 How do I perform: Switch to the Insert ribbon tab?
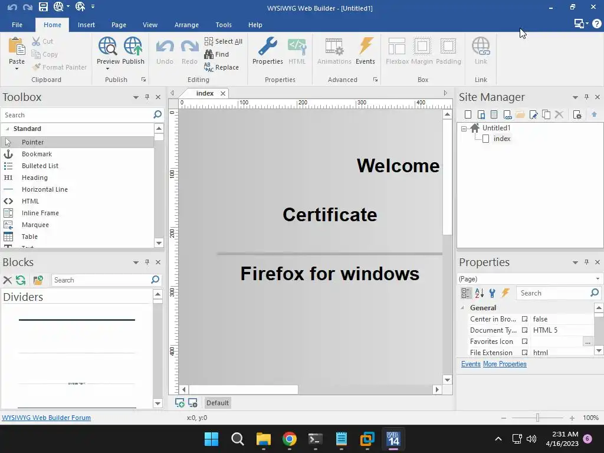point(86,25)
